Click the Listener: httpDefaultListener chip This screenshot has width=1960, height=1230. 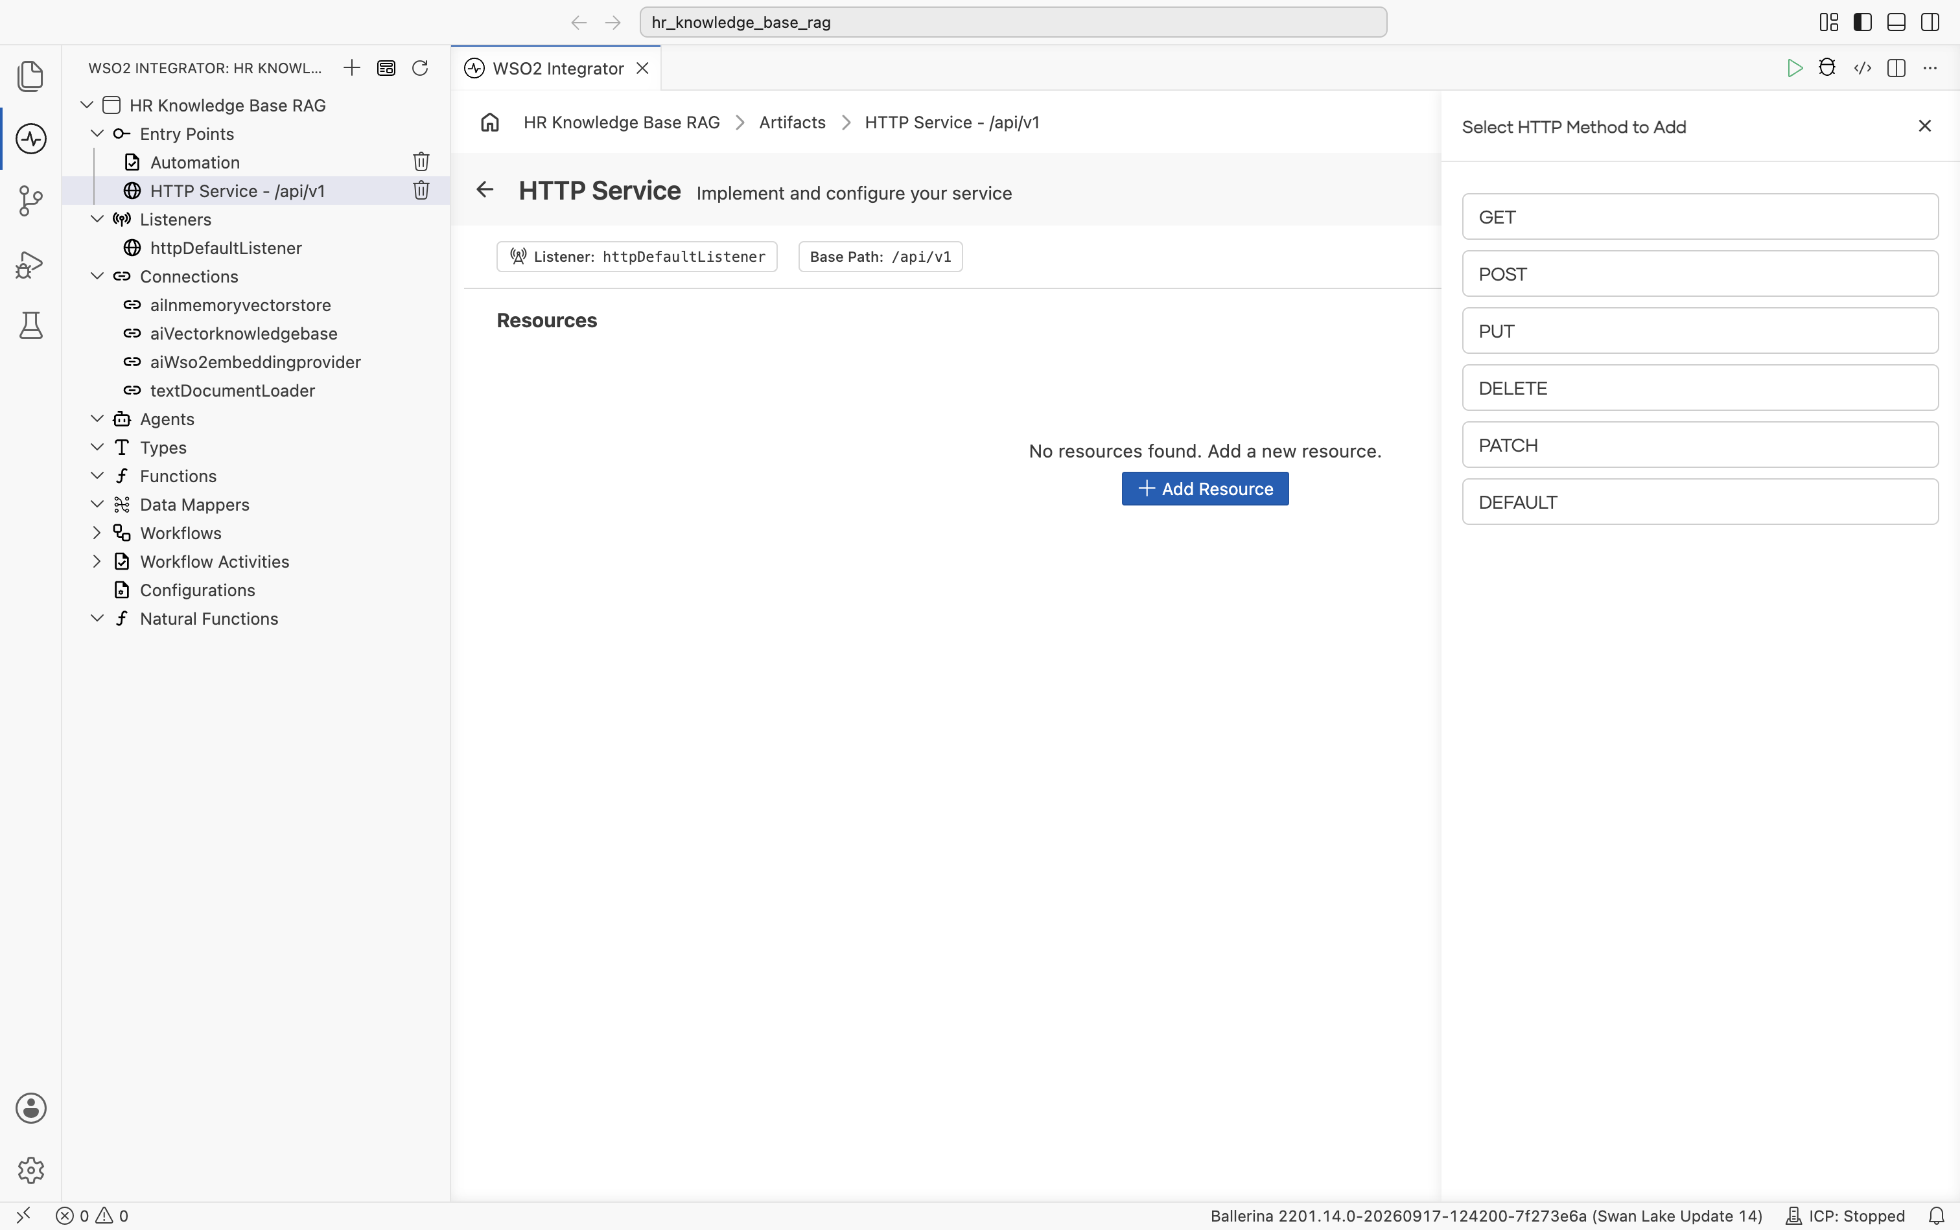coord(637,256)
